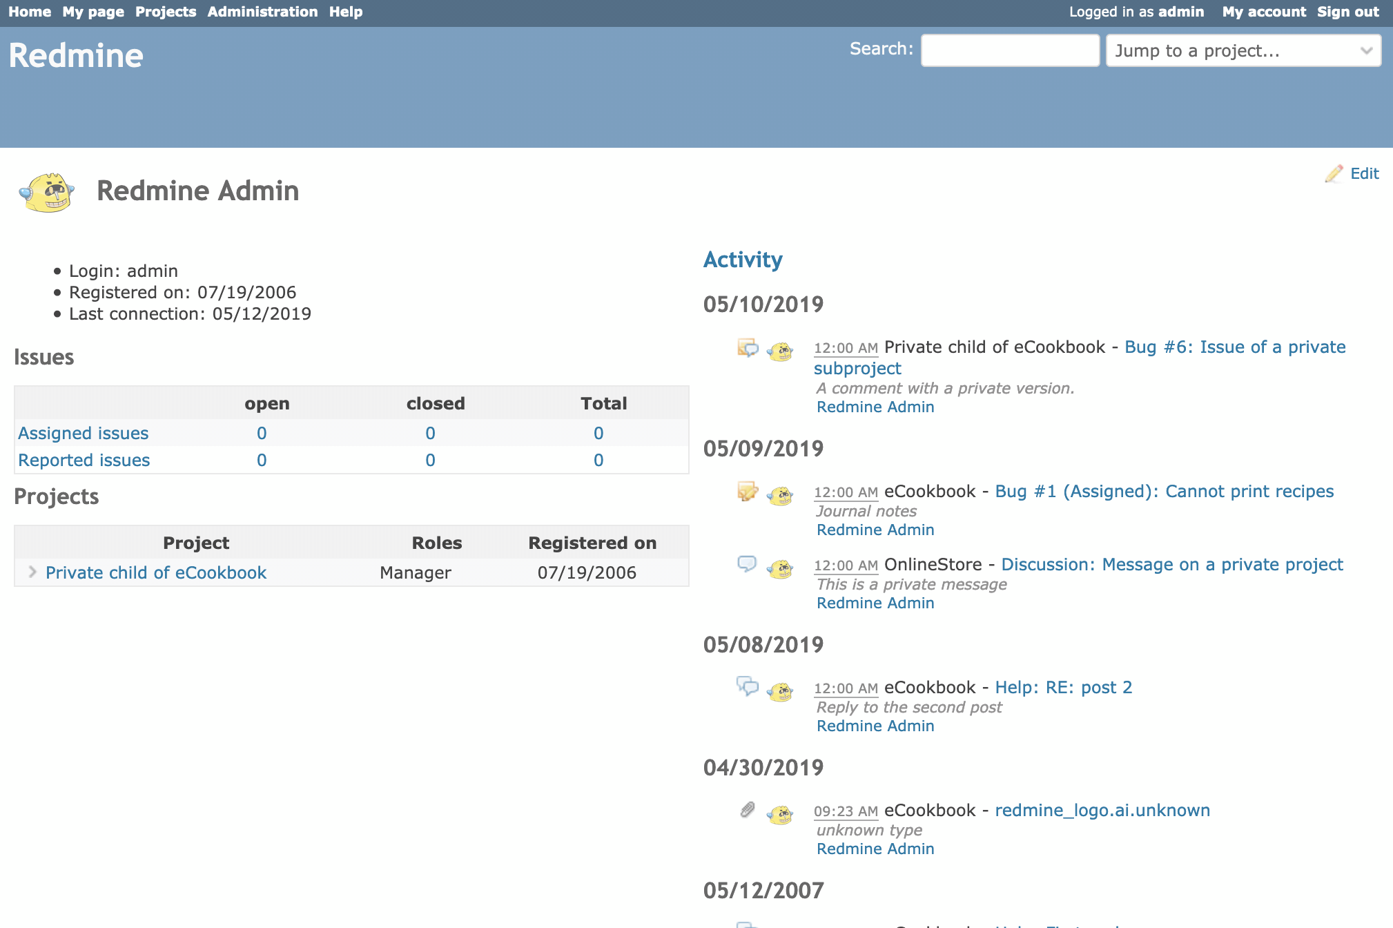The height and width of the screenshot is (928, 1393).
Task: Click the Total count for Reported issues
Action: 598,460
